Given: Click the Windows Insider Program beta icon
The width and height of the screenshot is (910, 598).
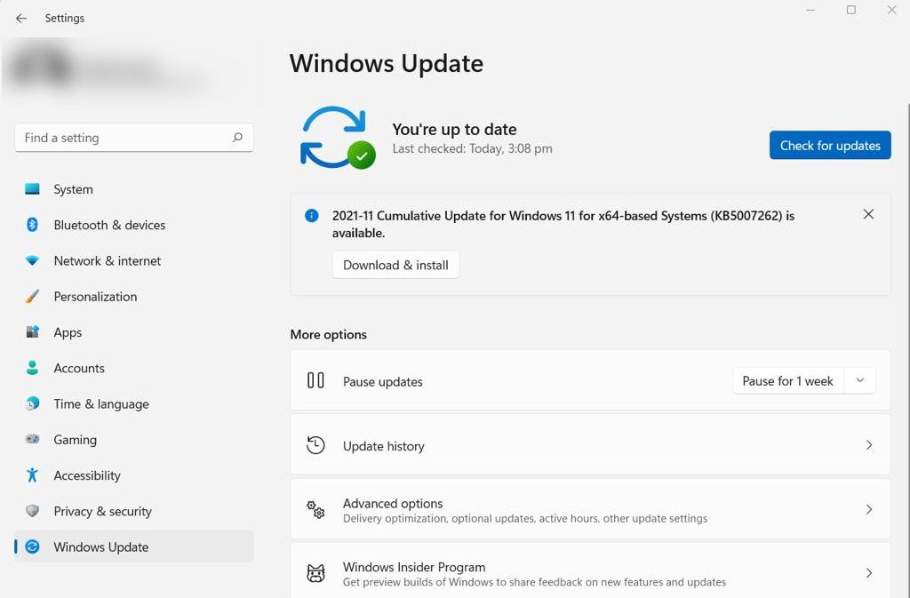Looking at the screenshot, I should 315,573.
